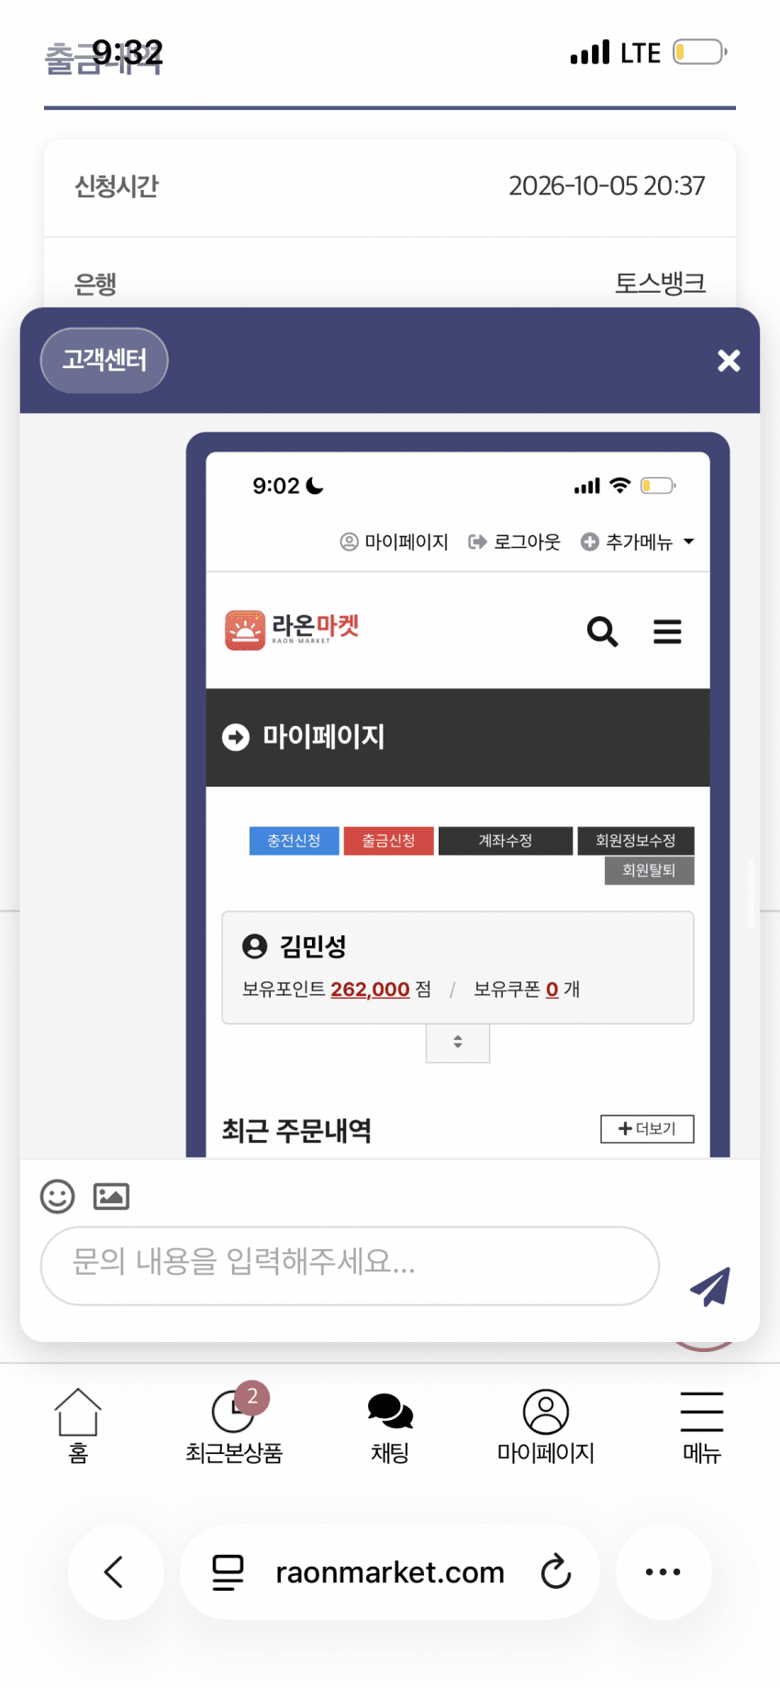
Task: Tap the 회원탈퇴 gray button
Action: pyautogui.click(x=650, y=870)
